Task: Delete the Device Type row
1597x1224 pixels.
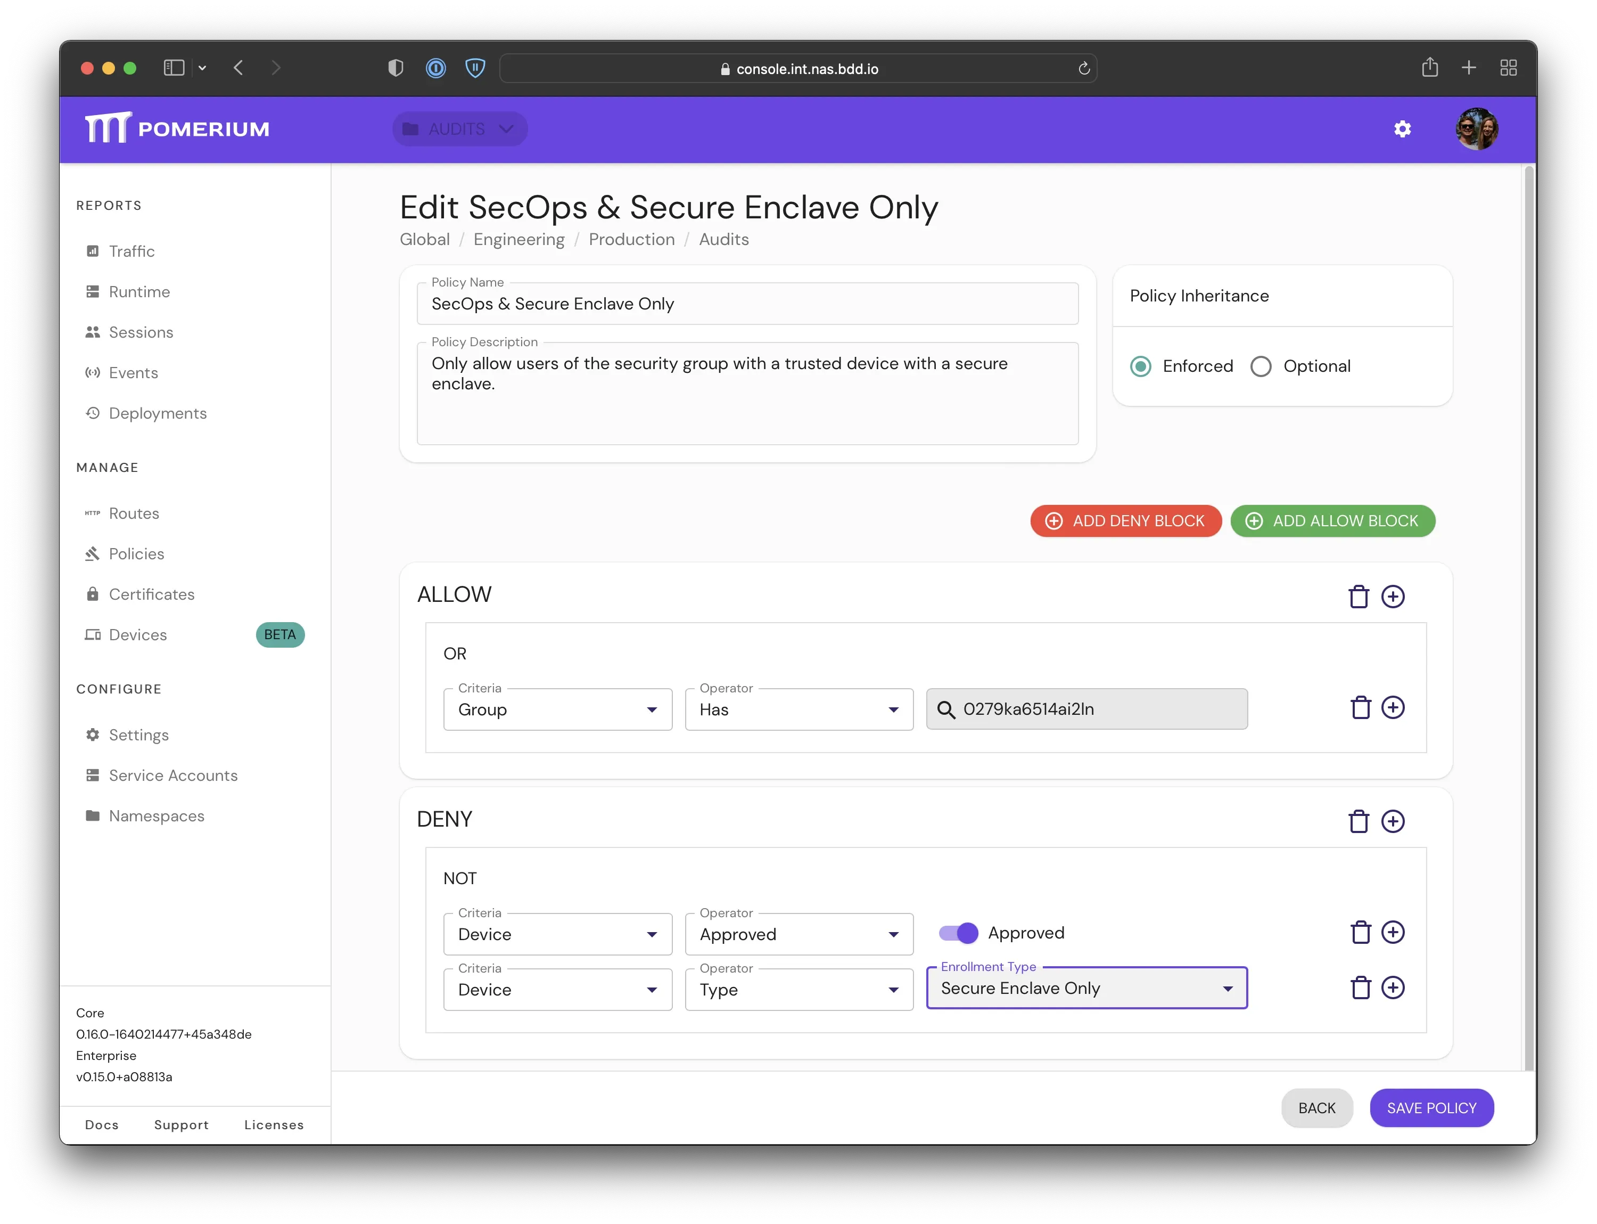Action: 1360,988
